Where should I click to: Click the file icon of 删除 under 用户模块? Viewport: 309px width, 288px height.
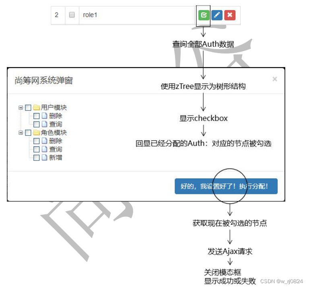[x=45, y=115]
